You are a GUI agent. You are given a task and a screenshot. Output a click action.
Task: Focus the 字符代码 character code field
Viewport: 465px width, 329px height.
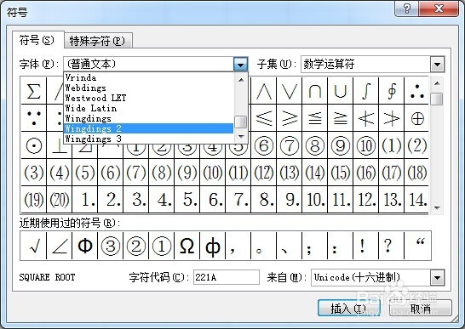(x=227, y=277)
